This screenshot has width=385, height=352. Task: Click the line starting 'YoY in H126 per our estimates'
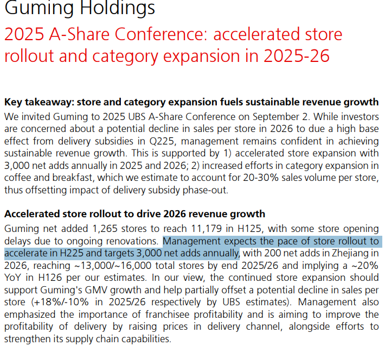pos(191,278)
